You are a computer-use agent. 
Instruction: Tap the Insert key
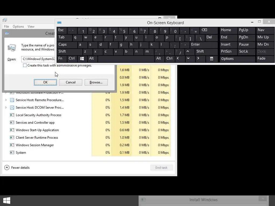coord(228,45)
